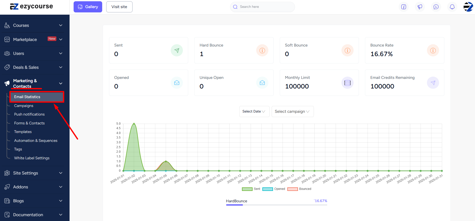Screen dimensions: 475x221
Task: Expand the Marketplace menu chevron
Action: [61, 39]
